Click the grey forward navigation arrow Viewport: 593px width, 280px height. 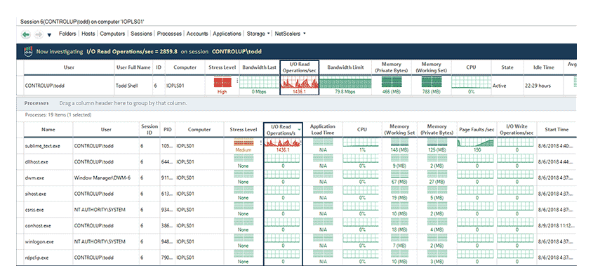(38, 34)
